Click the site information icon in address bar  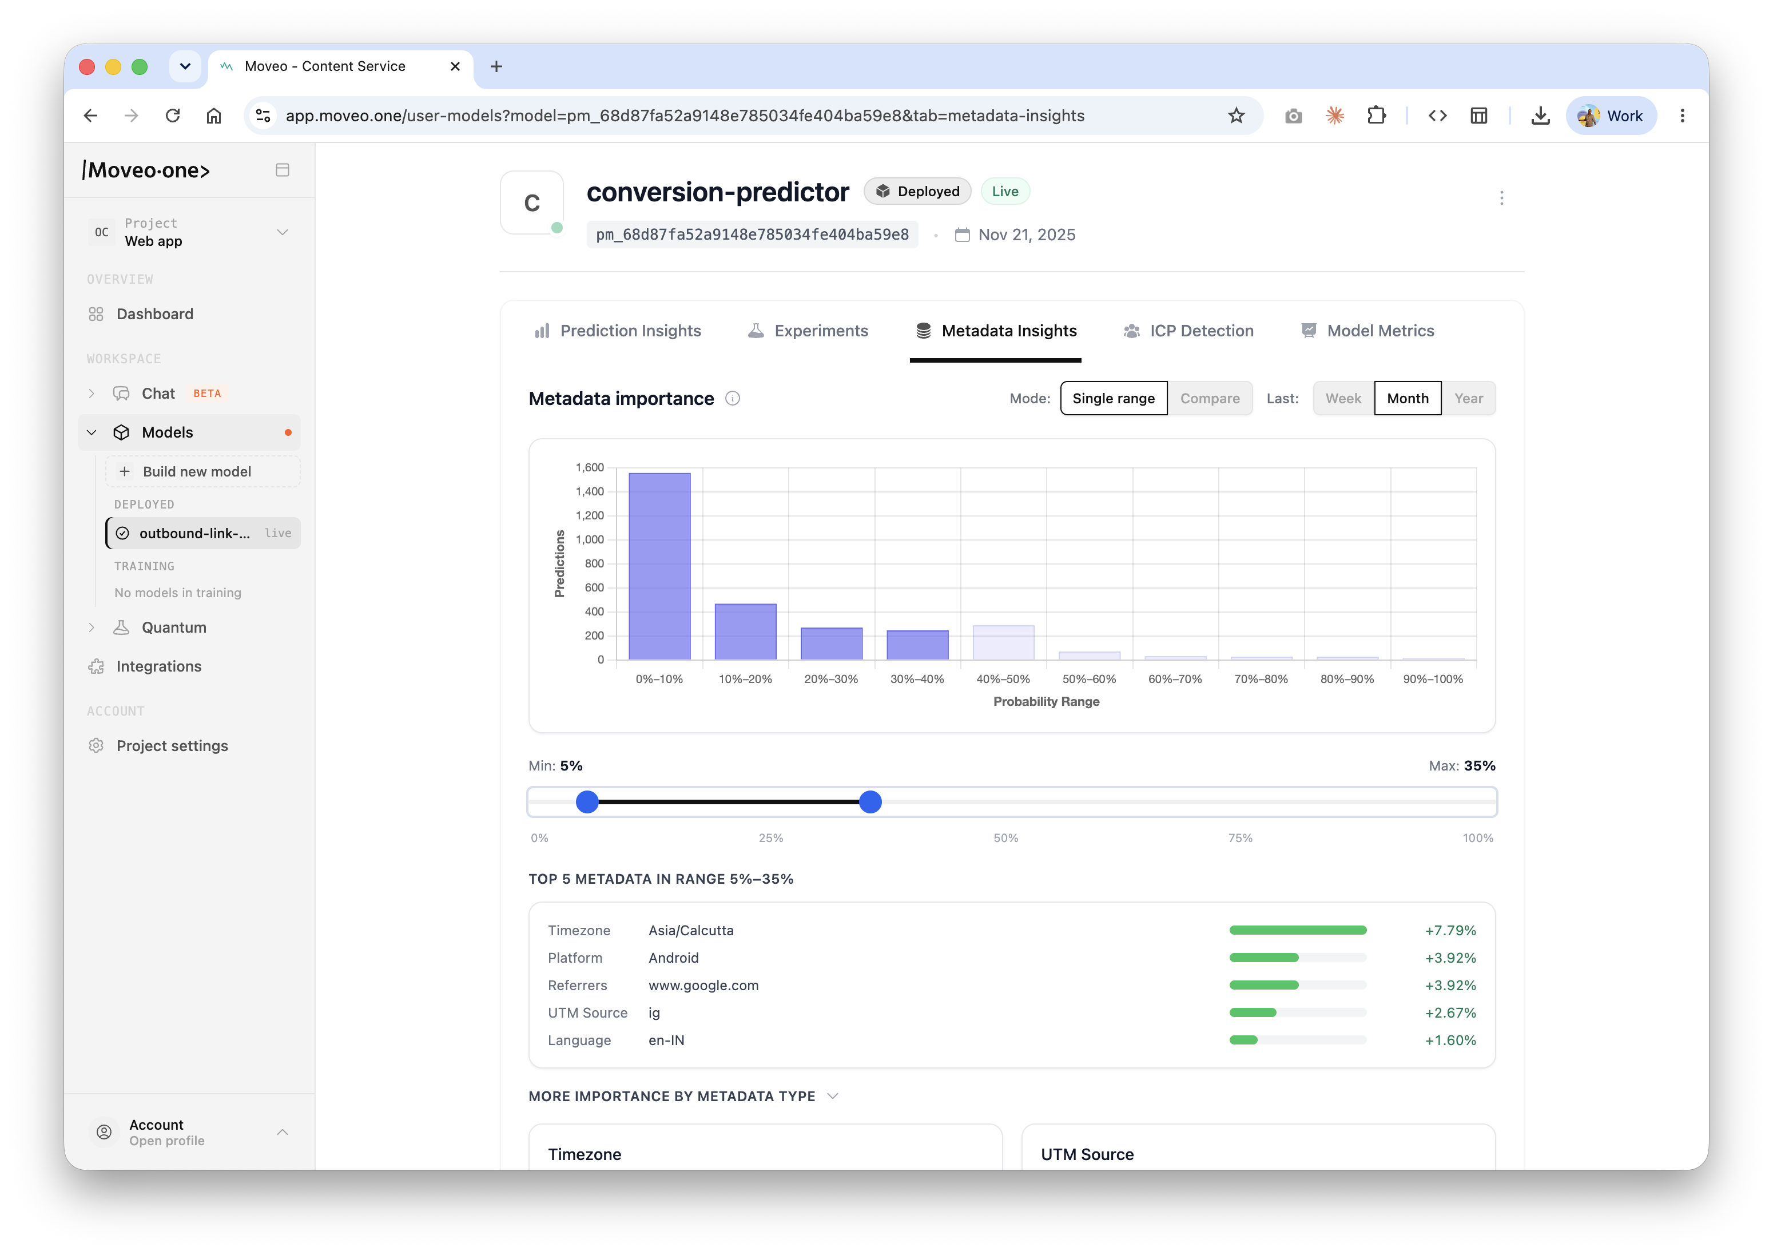click(263, 116)
